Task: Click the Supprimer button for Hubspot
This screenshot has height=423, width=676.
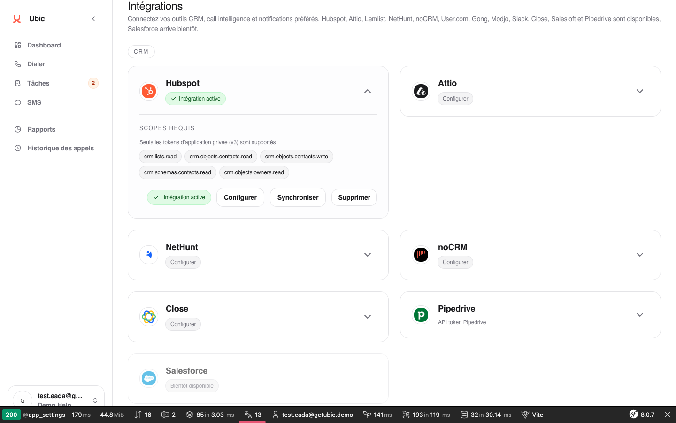Action: [x=354, y=197]
